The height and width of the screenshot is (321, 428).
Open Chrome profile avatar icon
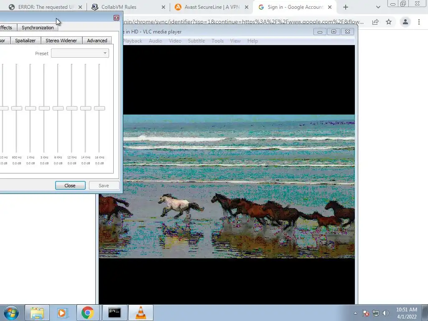coord(405,22)
